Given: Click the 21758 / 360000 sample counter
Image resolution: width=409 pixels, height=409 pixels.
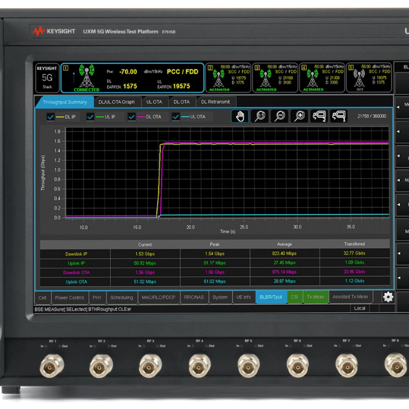Looking at the screenshot, I should [x=372, y=116].
